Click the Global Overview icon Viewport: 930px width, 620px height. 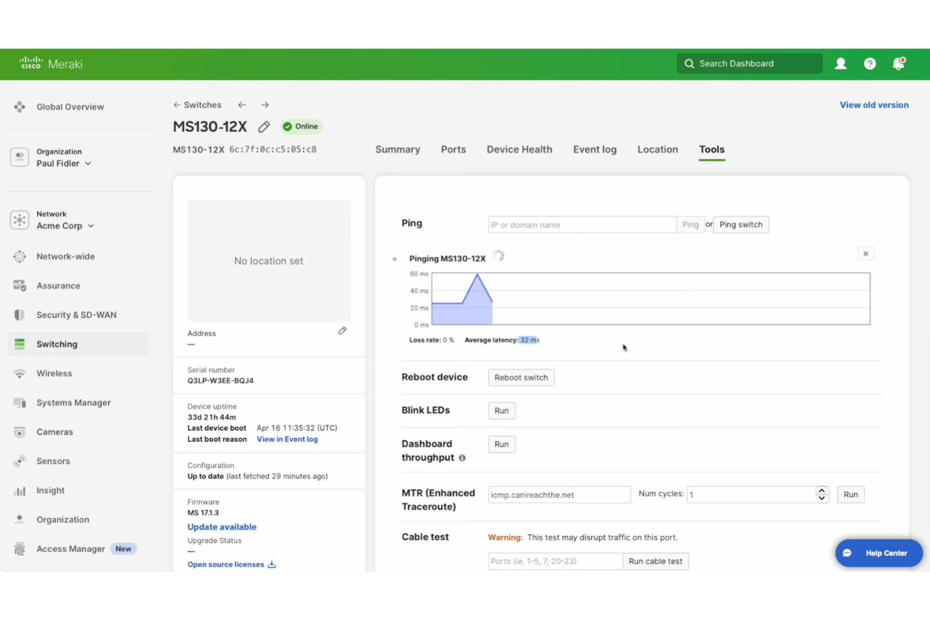click(x=19, y=107)
